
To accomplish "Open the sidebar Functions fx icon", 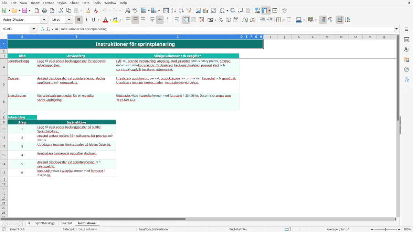I will point(406,79).
